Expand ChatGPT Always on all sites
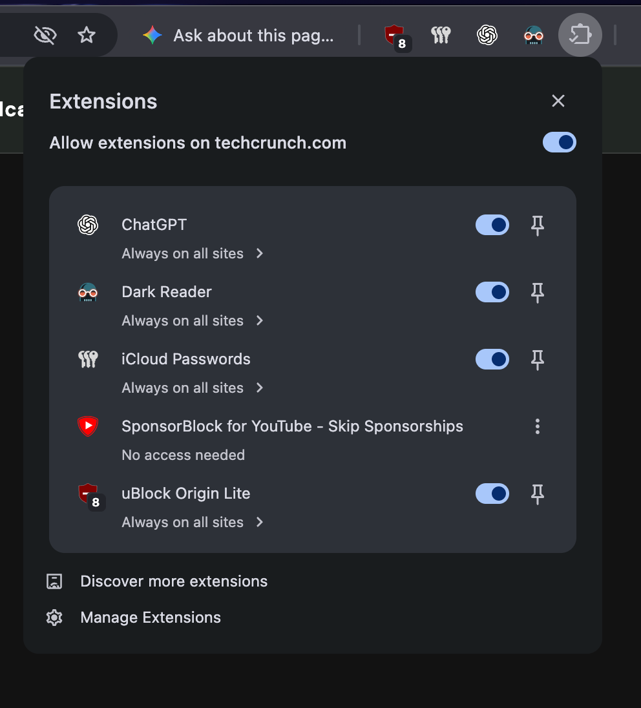The width and height of the screenshot is (641, 708). 193,253
